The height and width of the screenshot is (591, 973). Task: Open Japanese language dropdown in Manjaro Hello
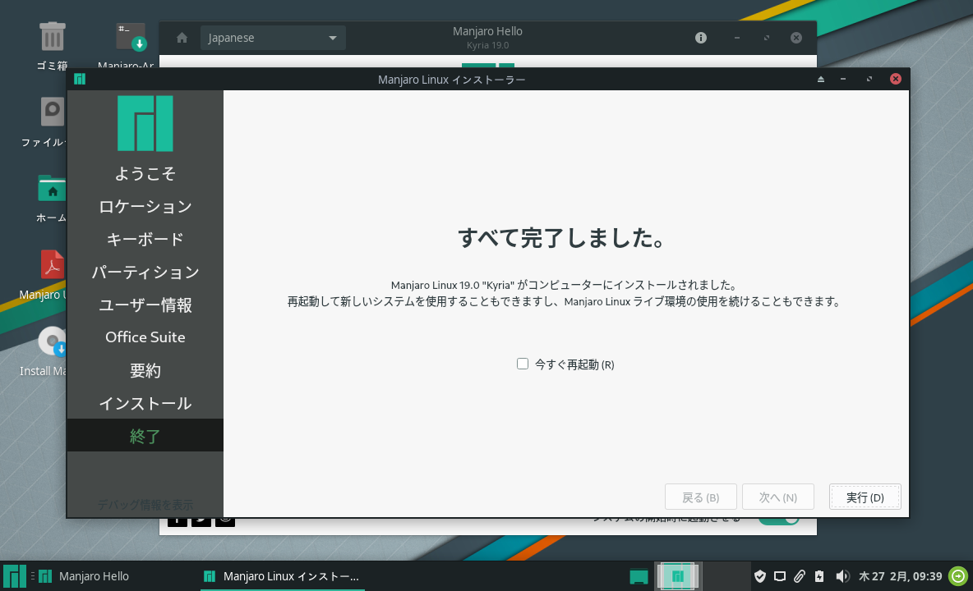(x=273, y=38)
